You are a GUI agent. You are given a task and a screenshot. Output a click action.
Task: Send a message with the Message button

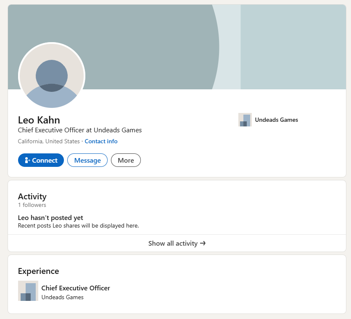87,160
